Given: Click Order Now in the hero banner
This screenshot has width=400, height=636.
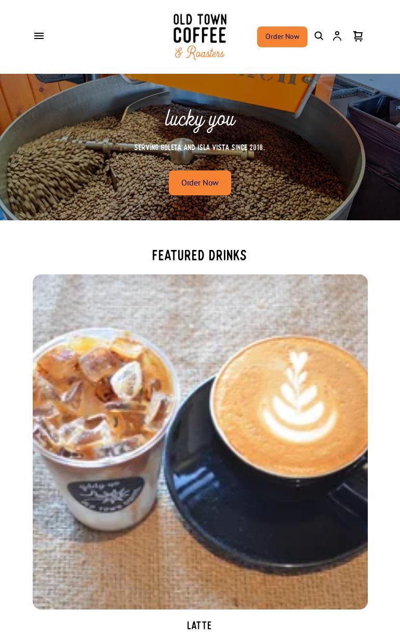Looking at the screenshot, I should [200, 183].
